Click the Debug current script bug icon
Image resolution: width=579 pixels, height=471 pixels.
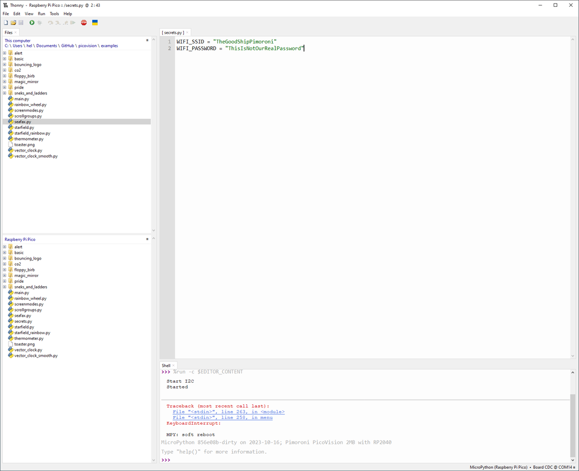click(x=40, y=23)
